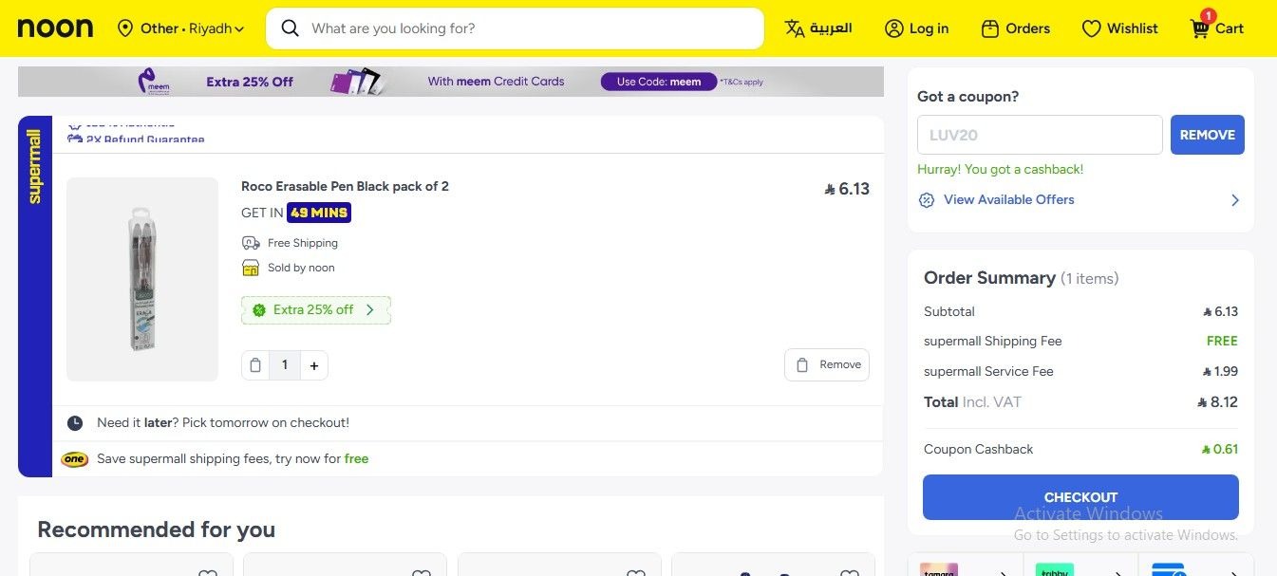Image resolution: width=1277 pixels, height=576 pixels.
Task: Open the meem Extra 25% Off banner
Action: point(451,82)
